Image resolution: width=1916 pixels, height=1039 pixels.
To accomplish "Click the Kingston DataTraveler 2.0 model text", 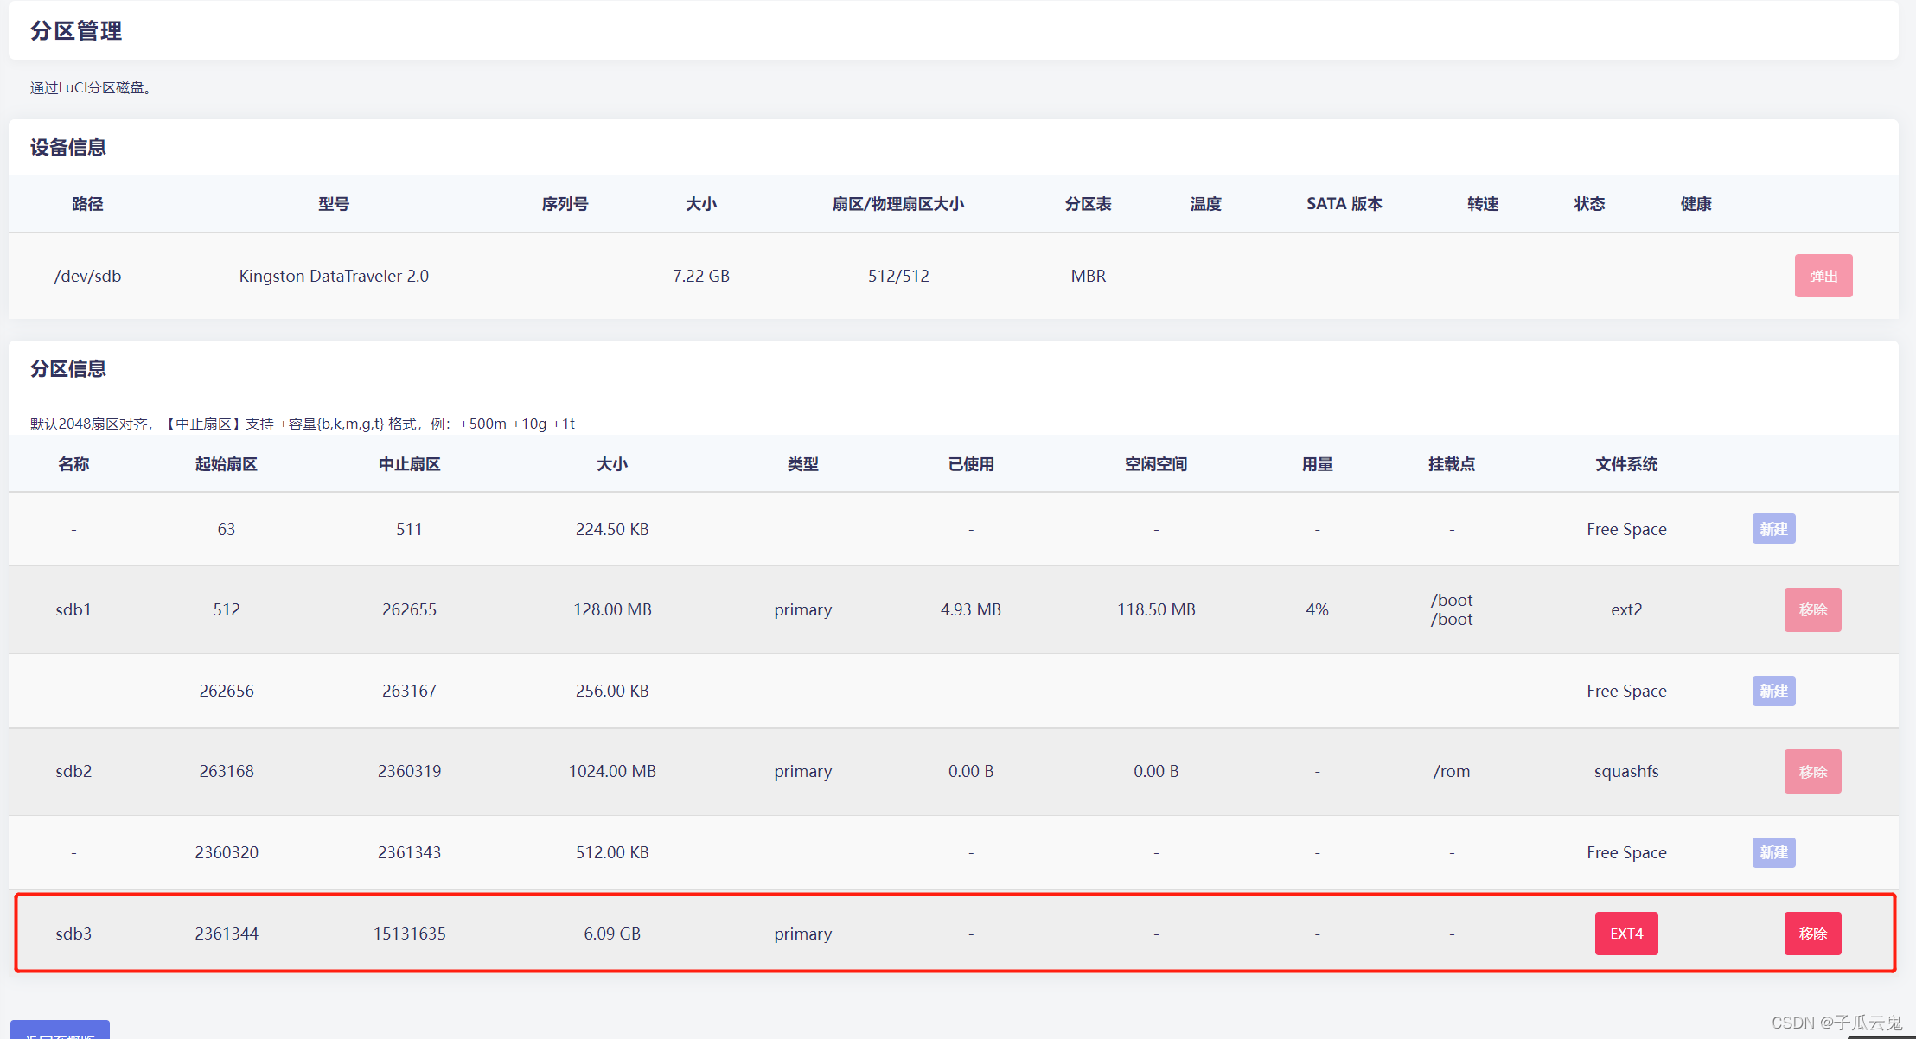I will pyautogui.click(x=334, y=276).
